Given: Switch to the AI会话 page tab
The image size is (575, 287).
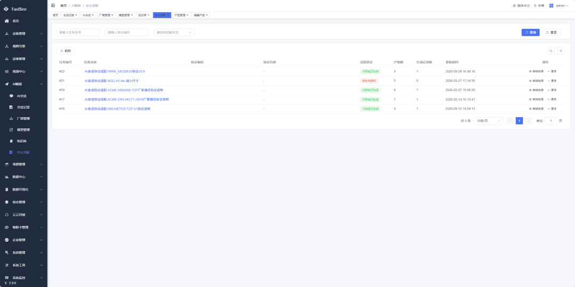Looking at the screenshot, I should [x=88, y=15].
